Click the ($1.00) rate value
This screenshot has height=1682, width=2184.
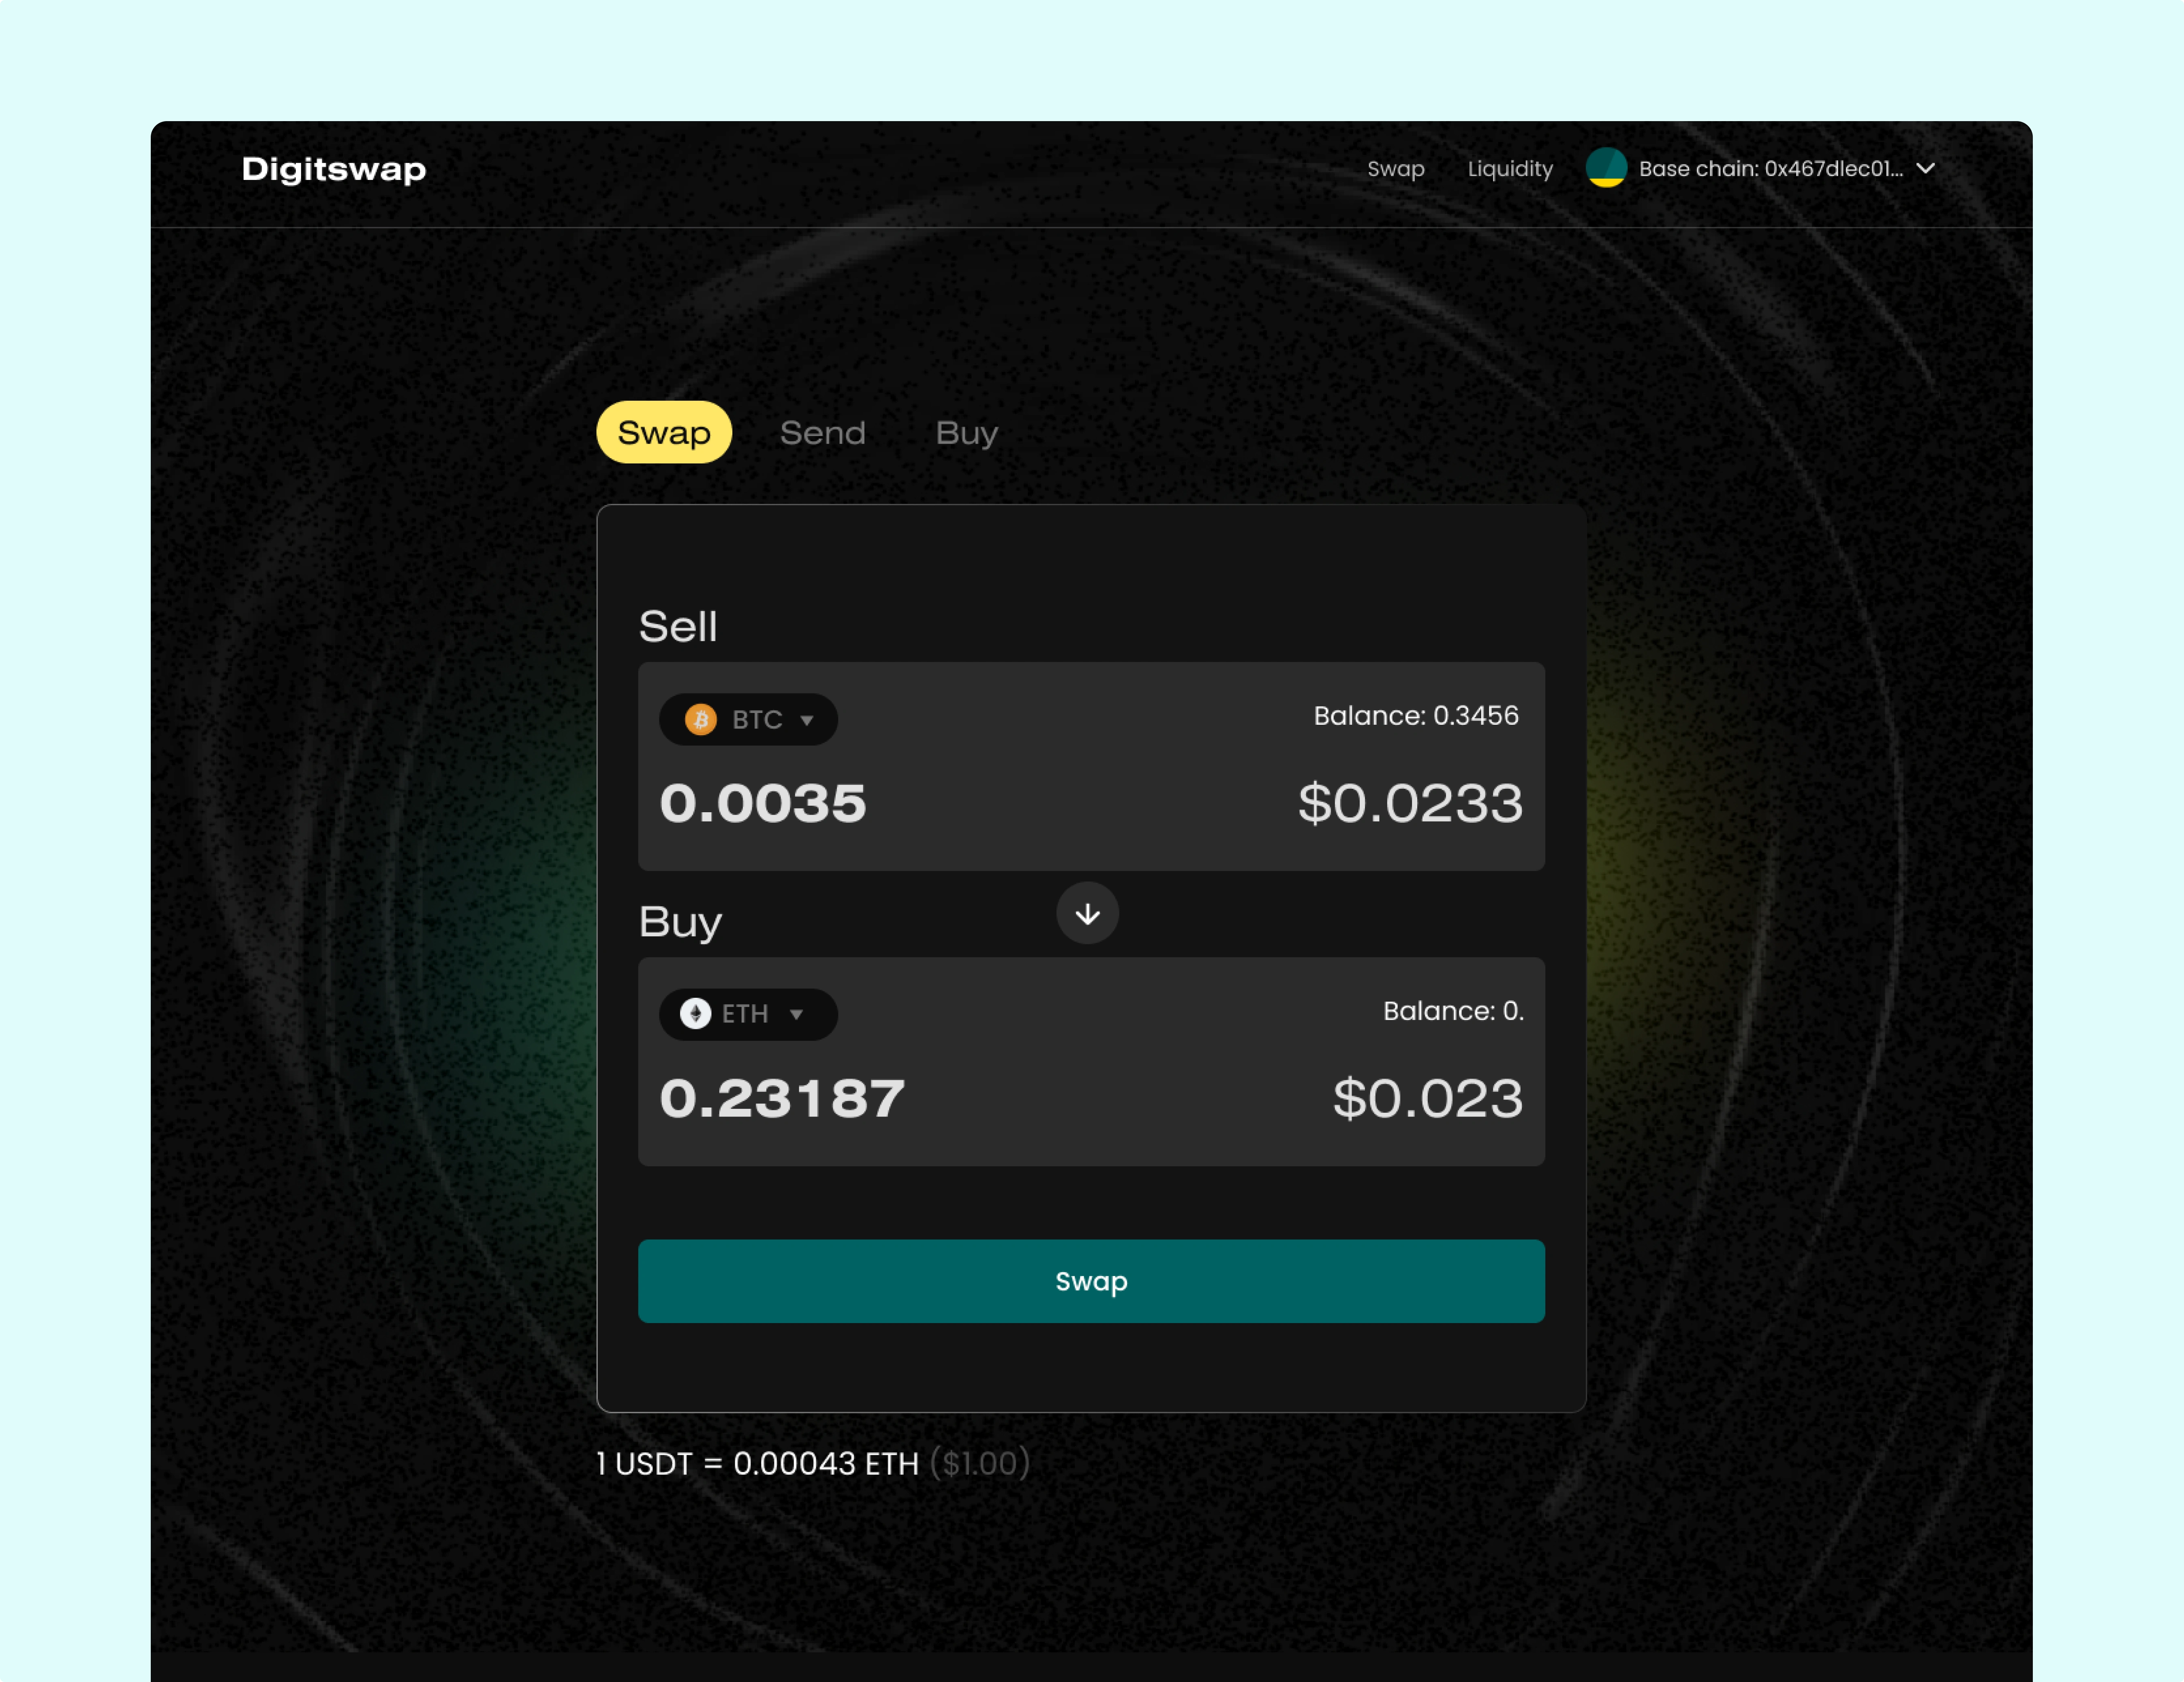(980, 1464)
